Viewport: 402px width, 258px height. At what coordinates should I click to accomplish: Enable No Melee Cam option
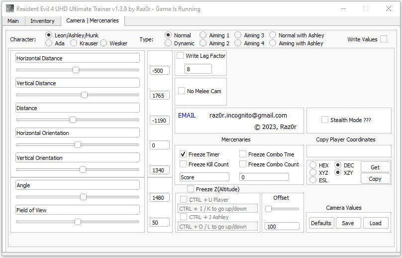click(x=182, y=91)
